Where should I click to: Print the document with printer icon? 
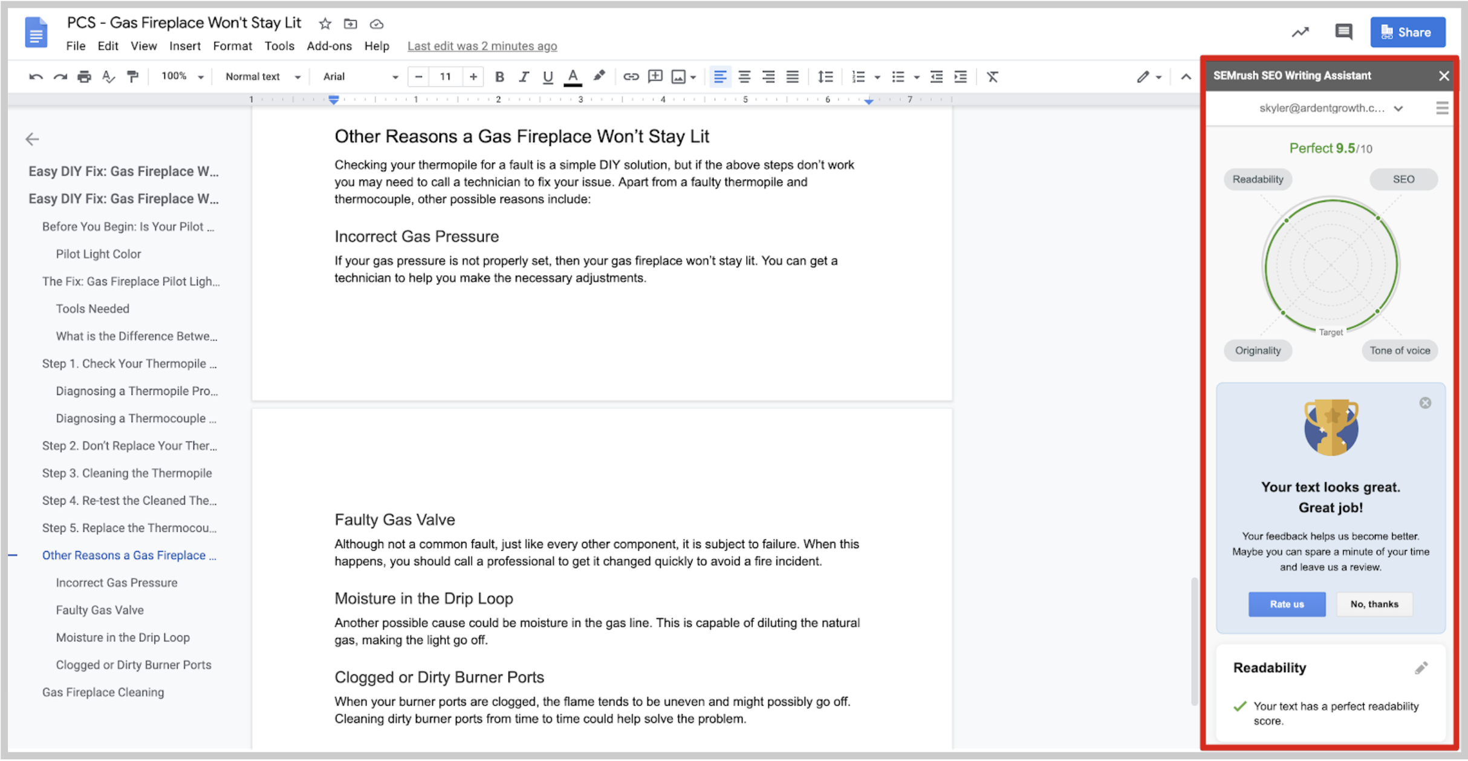[84, 77]
